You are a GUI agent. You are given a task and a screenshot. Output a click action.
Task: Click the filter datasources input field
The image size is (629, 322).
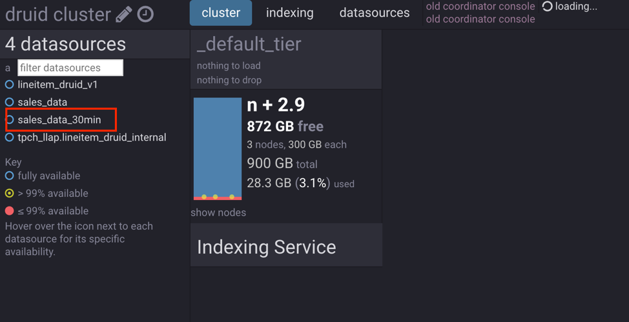click(70, 68)
